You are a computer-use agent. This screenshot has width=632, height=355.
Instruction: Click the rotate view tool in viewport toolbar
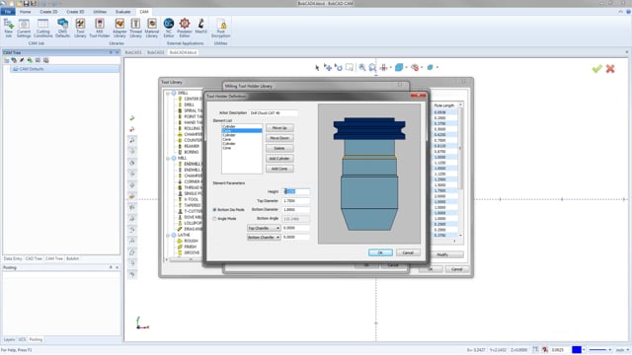(338, 68)
